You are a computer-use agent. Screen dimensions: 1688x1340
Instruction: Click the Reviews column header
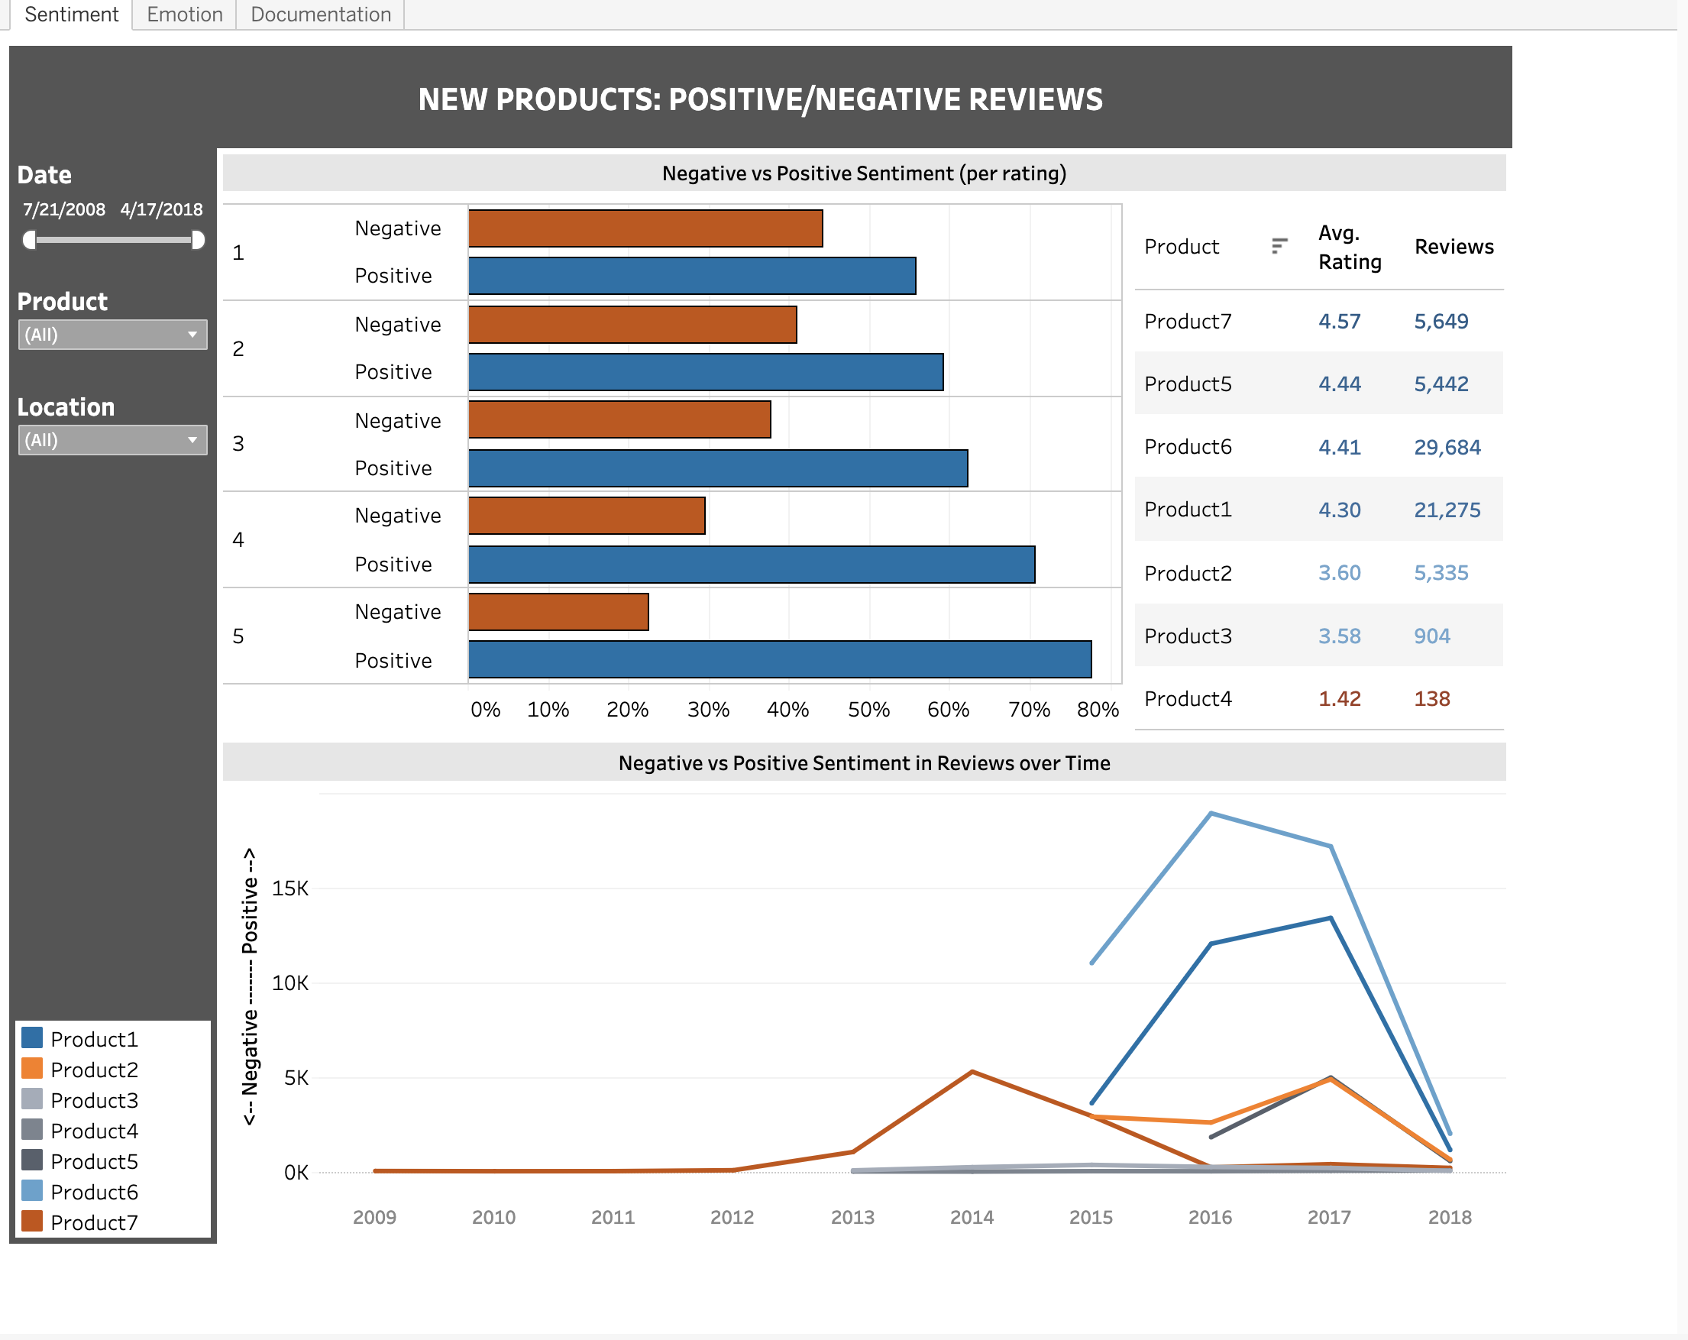[x=1453, y=247]
